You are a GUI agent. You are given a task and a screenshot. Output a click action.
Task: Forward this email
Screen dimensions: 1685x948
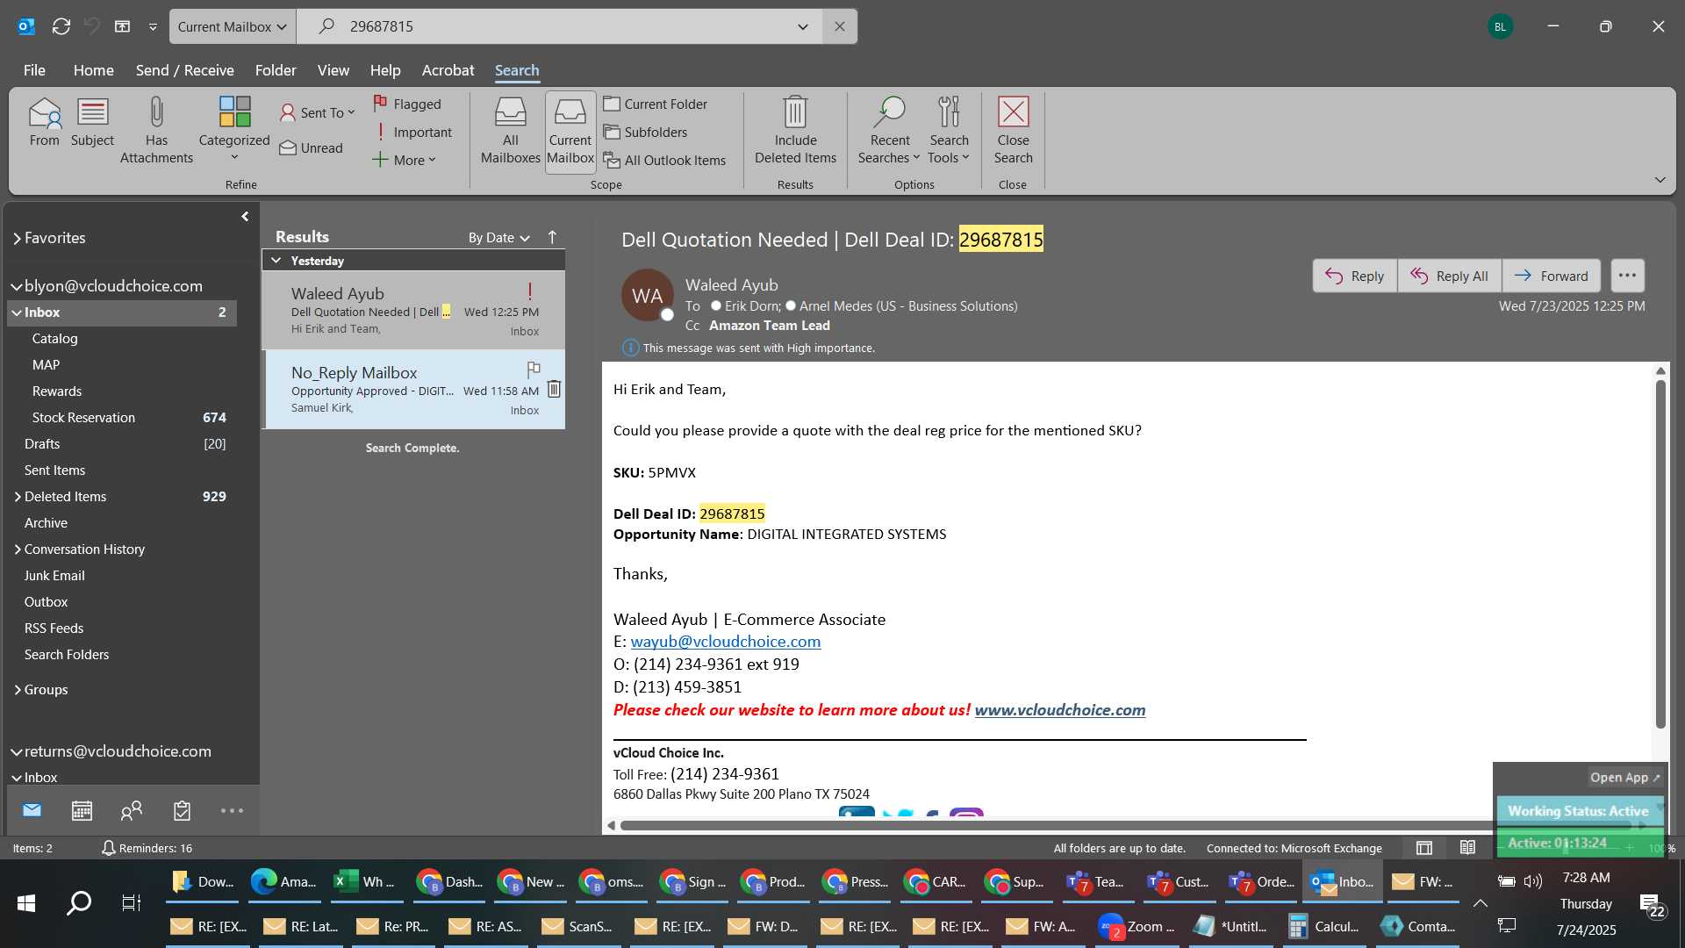[x=1551, y=276]
